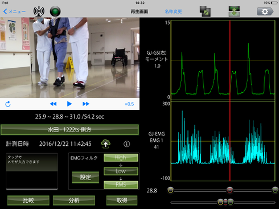279x209 pixels.
Task: Tap the GJ-EMG EMG 1 graph label
Action: (157, 140)
